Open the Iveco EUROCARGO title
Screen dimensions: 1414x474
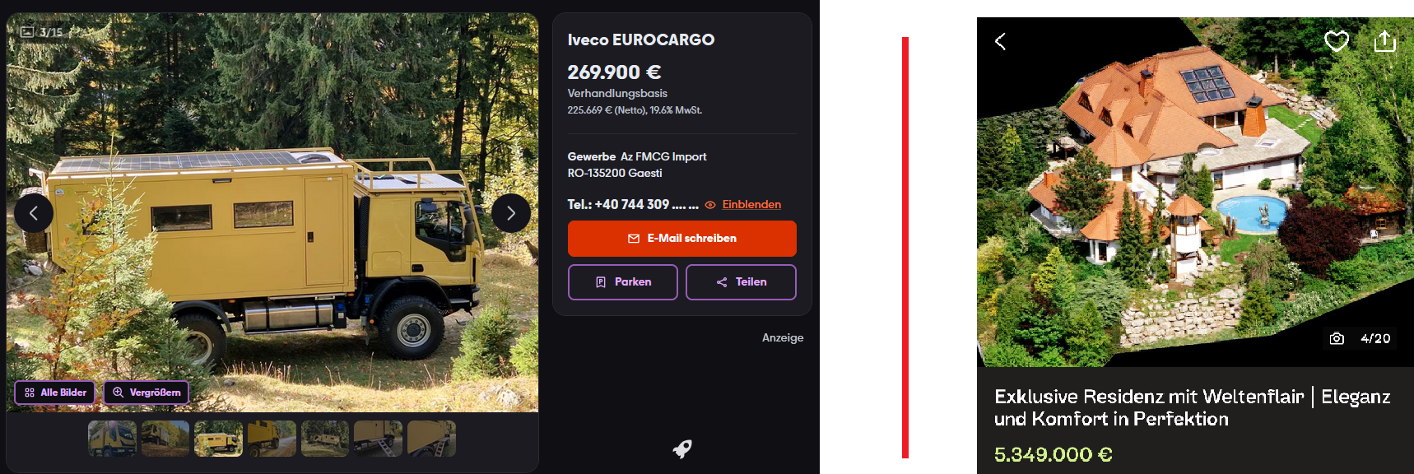click(641, 39)
